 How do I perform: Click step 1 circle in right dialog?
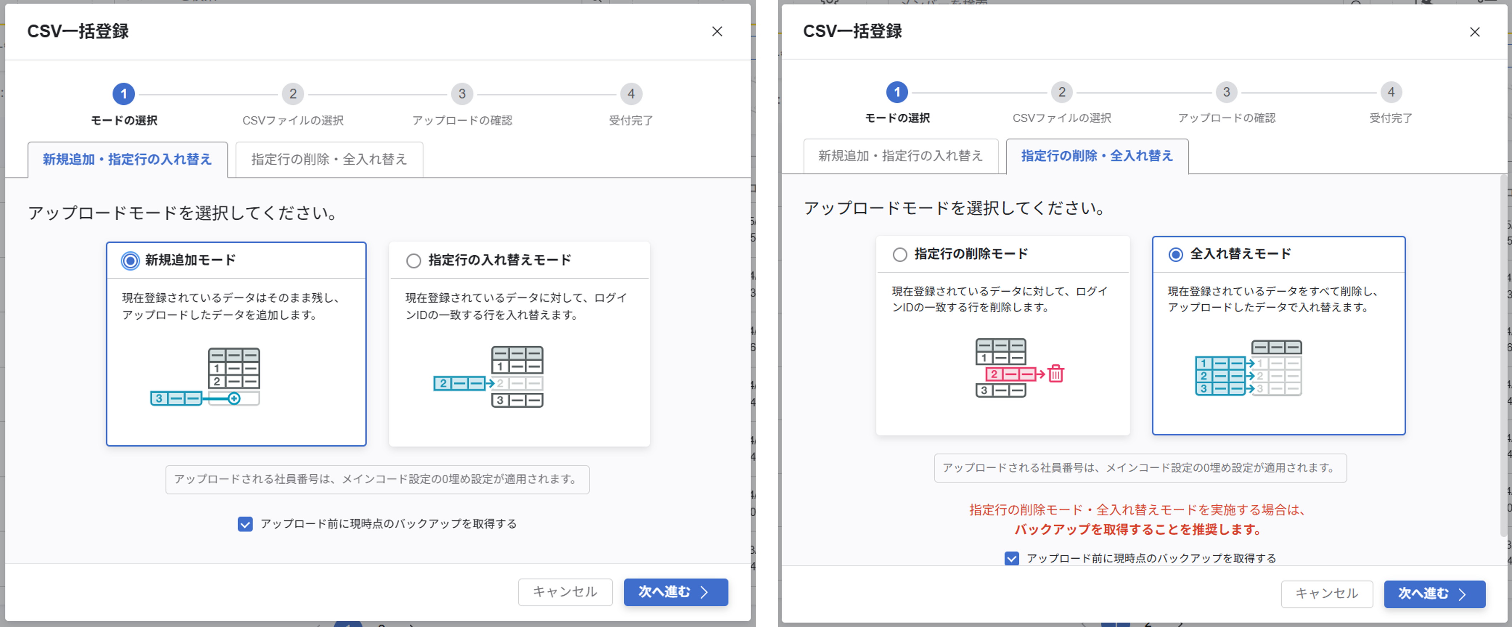pyautogui.click(x=897, y=92)
